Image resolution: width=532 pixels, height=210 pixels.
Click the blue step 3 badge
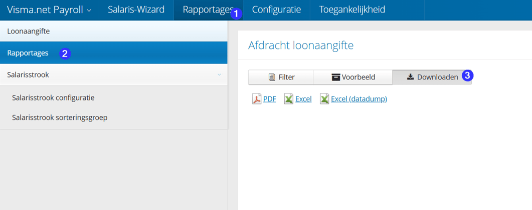pos(467,76)
